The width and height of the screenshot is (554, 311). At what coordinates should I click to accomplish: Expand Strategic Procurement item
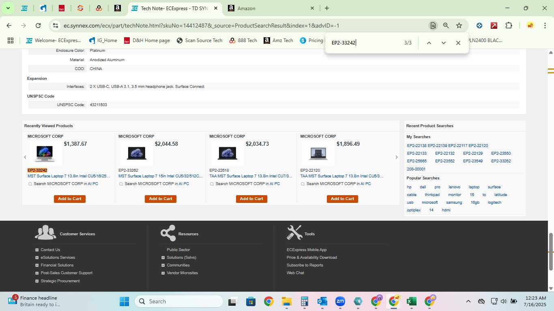[x=37, y=281]
